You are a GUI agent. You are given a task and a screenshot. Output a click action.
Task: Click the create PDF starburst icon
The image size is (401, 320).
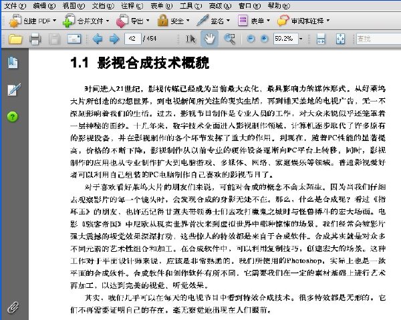pos(15,21)
